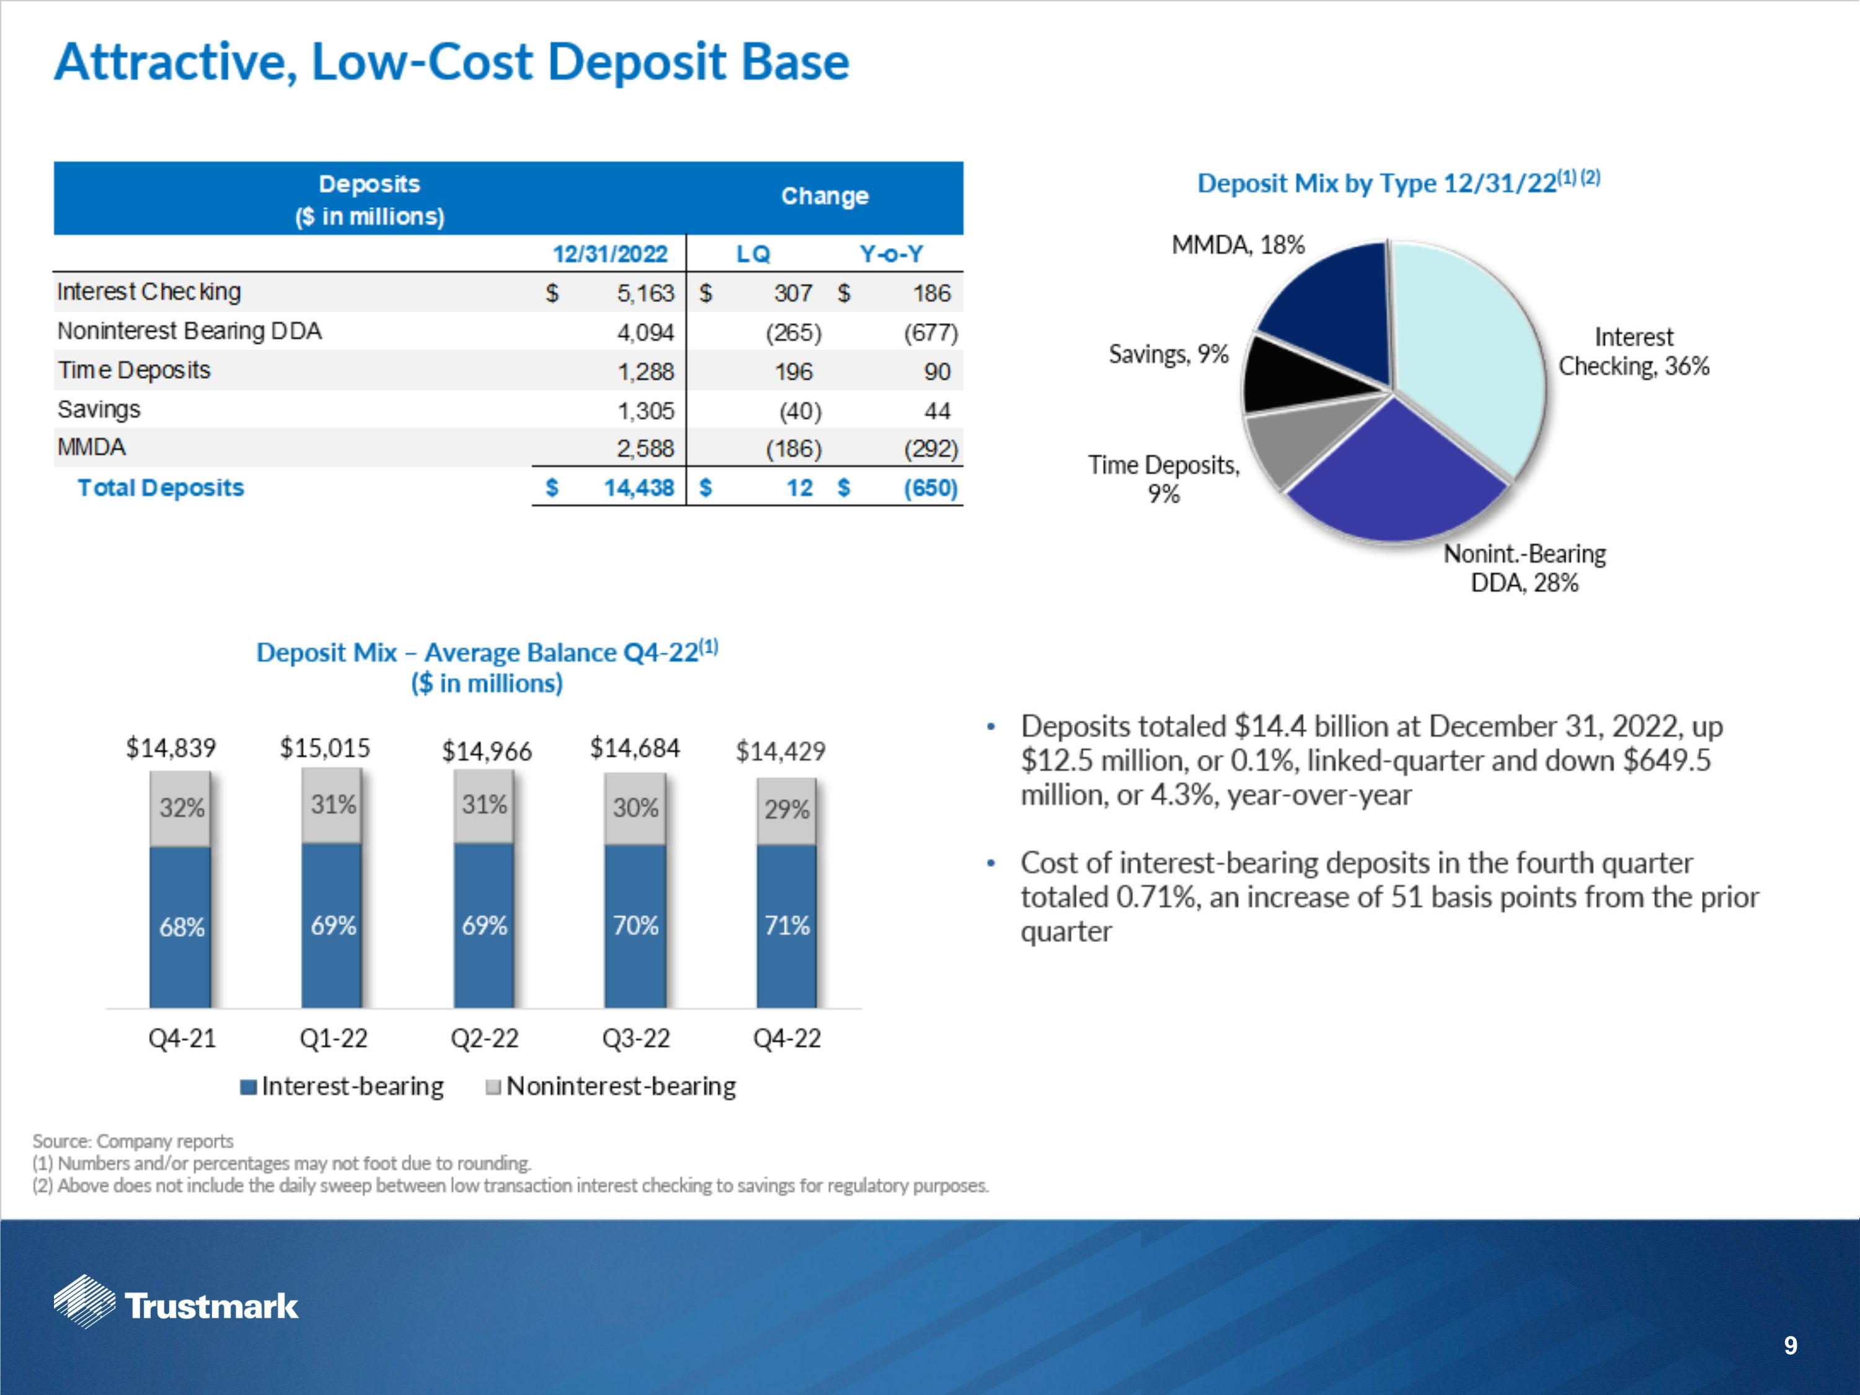Click the page number 9

1790,1346
